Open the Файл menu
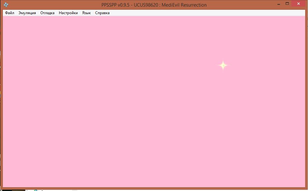 pos(9,13)
